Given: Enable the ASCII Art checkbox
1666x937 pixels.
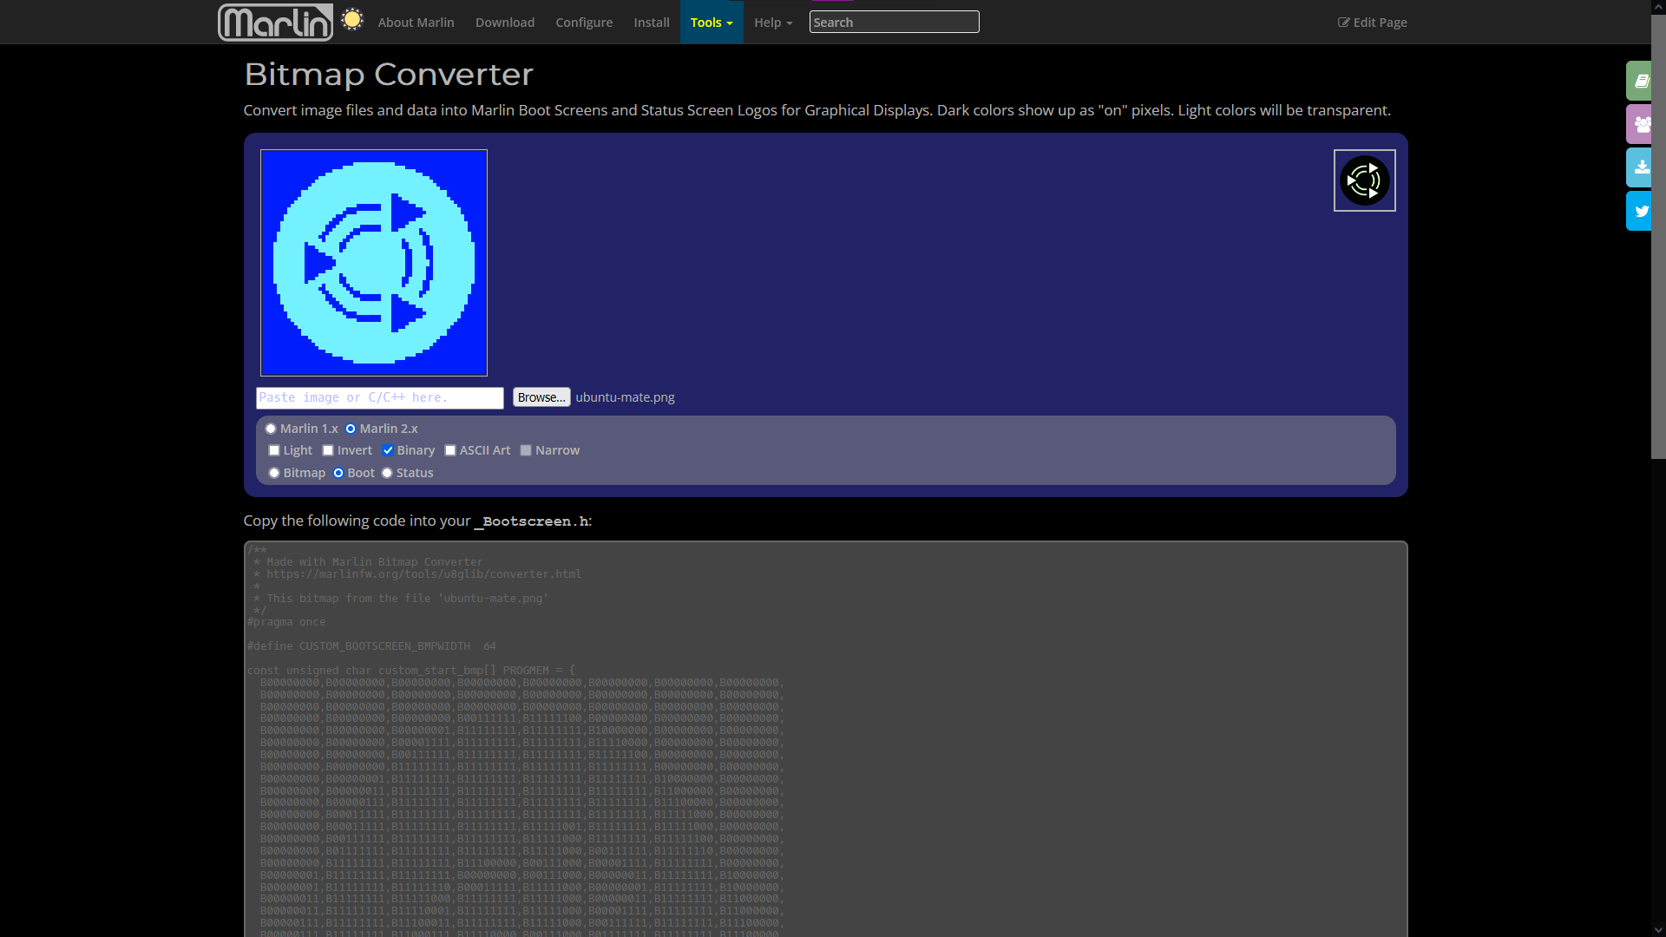Looking at the screenshot, I should [x=450, y=450].
